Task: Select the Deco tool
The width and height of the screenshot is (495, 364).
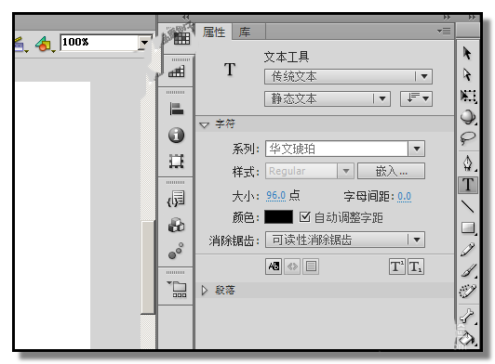Action: pos(467,292)
